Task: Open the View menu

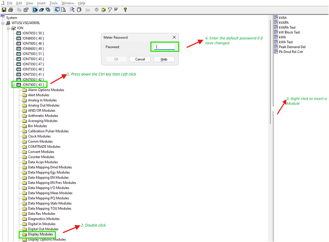Action: pyautogui.click(x=29, y=3)
